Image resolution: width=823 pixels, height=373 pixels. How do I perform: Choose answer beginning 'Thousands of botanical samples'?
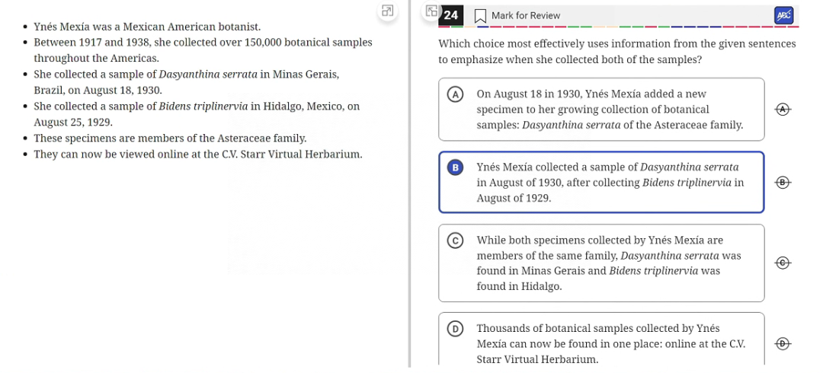point(601,340)
